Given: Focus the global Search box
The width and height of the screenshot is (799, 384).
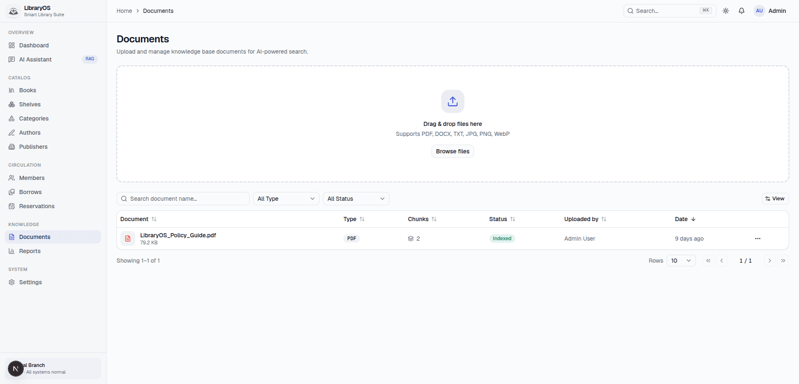Looking at the screenshot, I should click(x=670, y=11).
